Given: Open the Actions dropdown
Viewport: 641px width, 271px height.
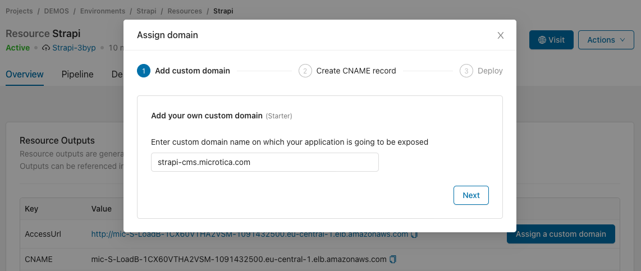Looking at the screenshot, I should click(606, 40).
